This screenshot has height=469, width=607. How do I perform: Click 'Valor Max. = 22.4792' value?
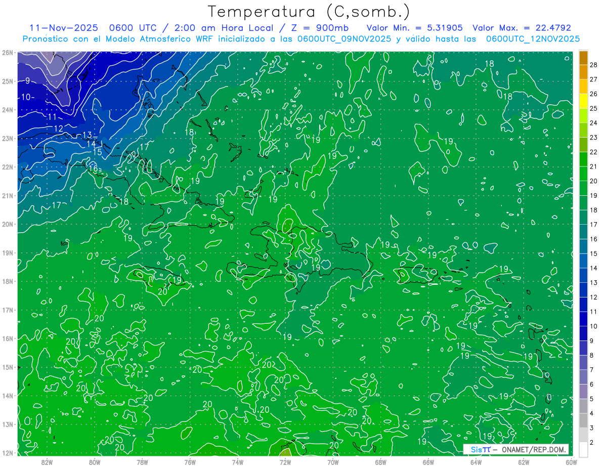tap(522, 28)
